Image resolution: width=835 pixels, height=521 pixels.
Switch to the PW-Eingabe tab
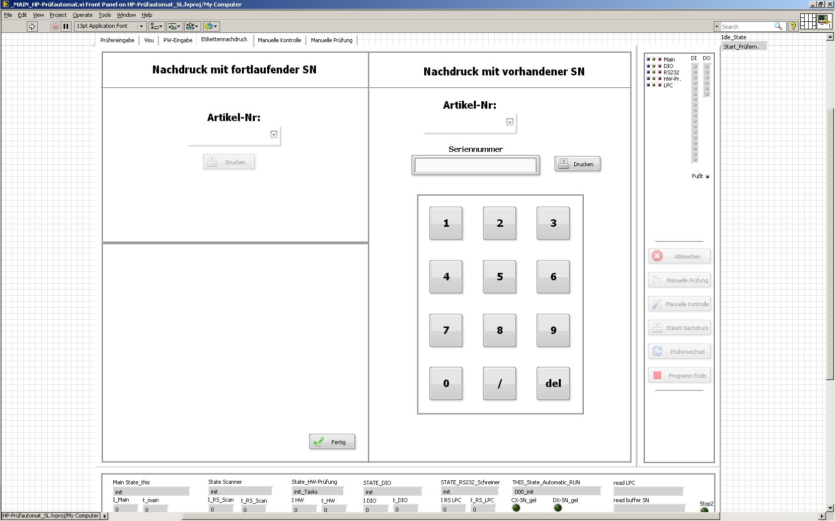(x=178, y=40)
